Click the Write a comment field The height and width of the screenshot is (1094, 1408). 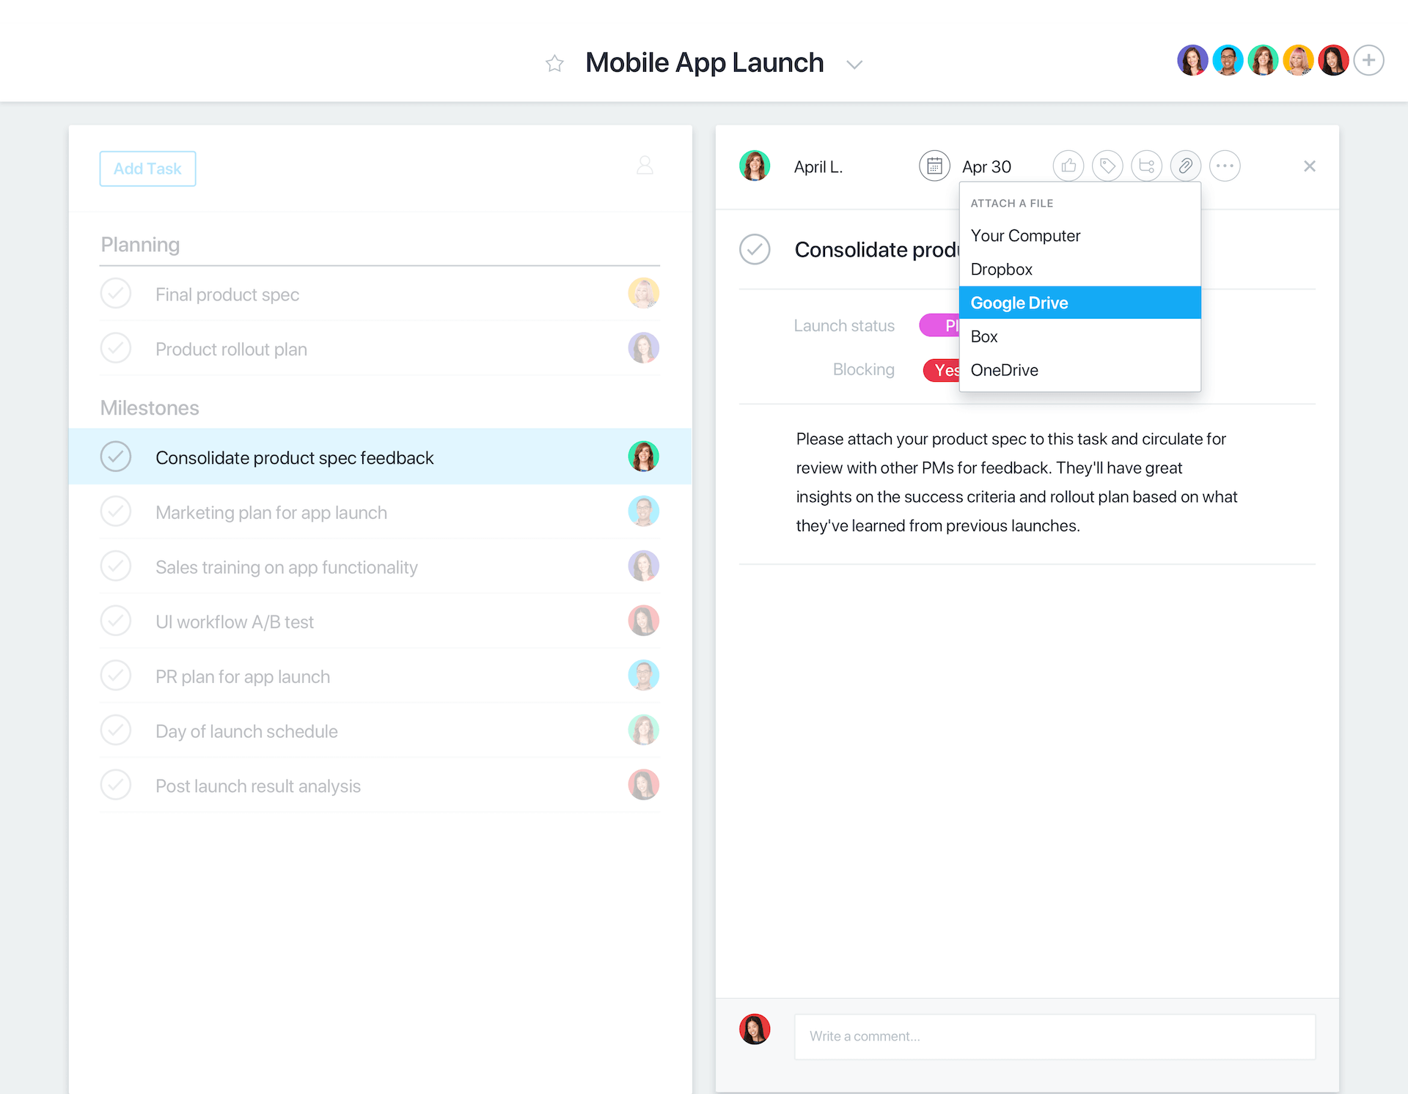pyautogui.click(x=1054, y=1036)
